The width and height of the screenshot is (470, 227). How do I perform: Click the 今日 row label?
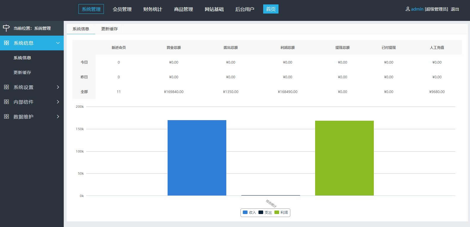pos(84,62)
